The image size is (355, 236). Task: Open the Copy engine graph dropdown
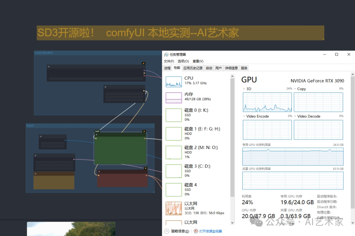[295, 89]
